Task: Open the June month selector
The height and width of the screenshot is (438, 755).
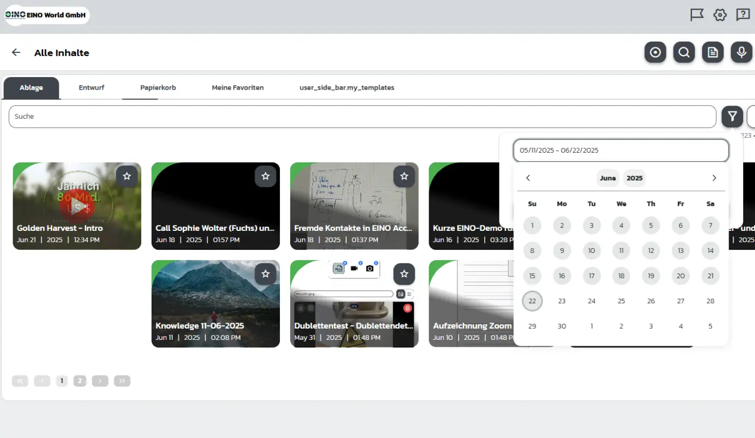Action: point(608,178)
